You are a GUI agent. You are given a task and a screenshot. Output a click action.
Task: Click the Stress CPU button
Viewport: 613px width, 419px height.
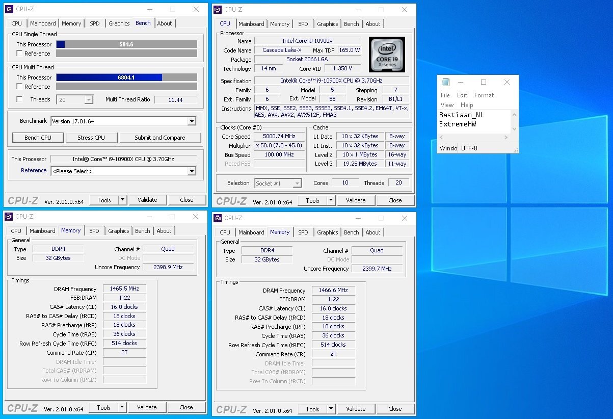click(91, 138)
